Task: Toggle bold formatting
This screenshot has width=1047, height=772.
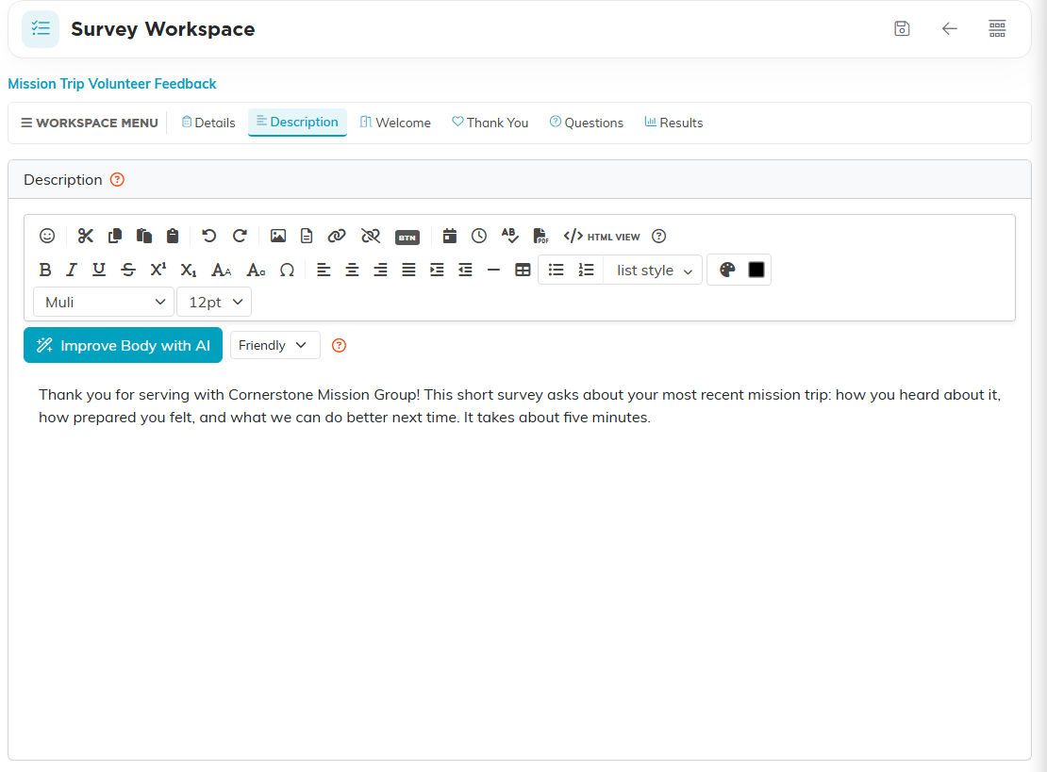Action: 44,270
